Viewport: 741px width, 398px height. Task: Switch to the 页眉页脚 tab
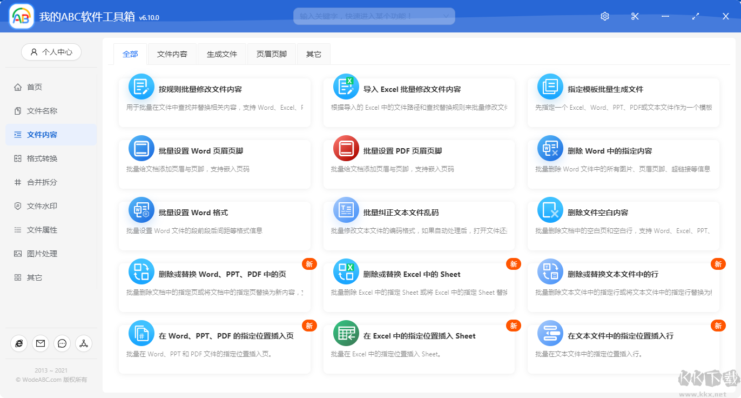click(x=272, y=54)
